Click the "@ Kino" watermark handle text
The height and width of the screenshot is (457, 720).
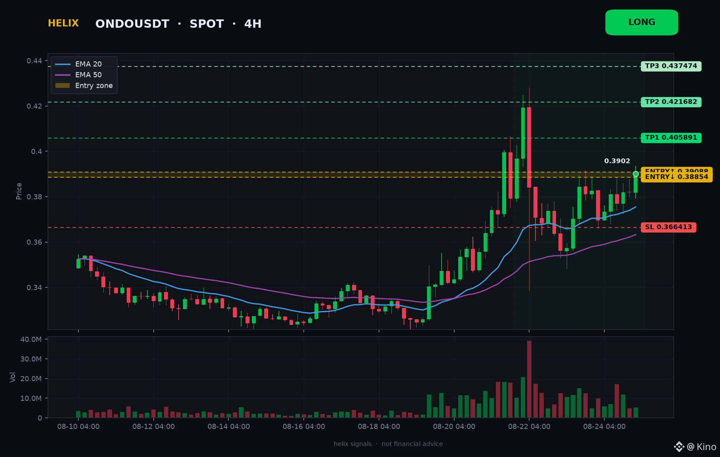[x=701, y=447]
